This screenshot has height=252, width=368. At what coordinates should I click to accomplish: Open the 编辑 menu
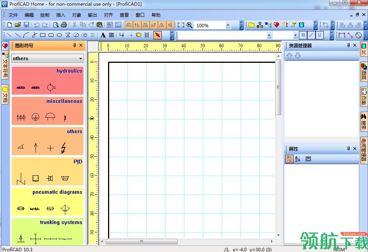click(29, 15)
